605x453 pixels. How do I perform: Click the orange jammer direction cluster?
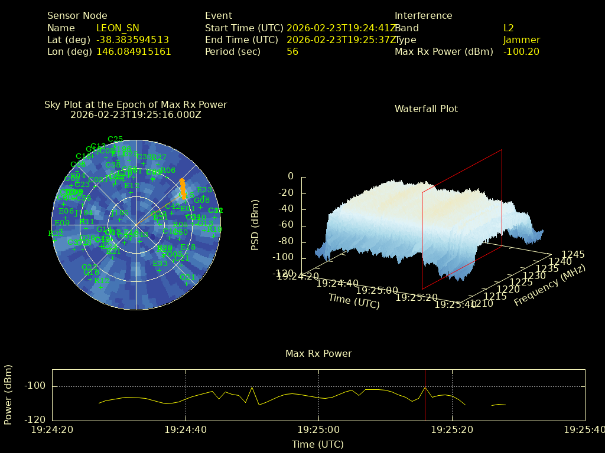[183, 188]
